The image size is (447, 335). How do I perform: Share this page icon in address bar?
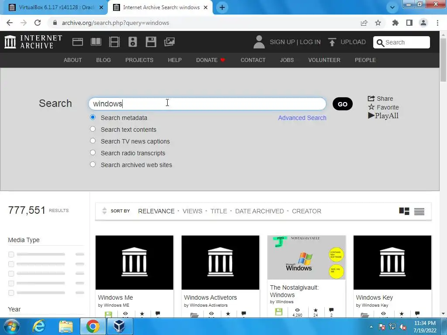(x=364, y=23)
